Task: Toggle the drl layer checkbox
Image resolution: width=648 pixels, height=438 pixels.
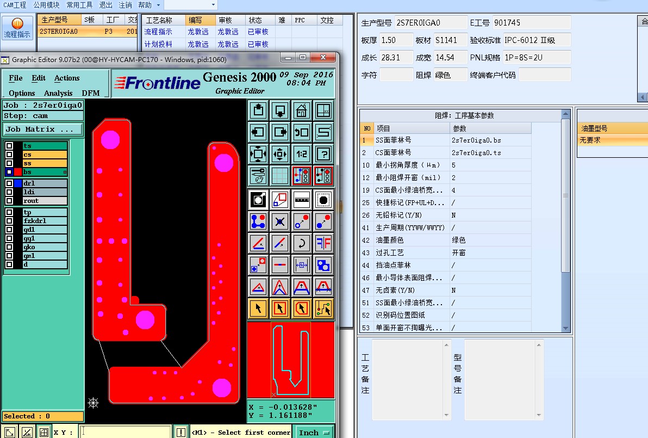Action: pos(9,183)
